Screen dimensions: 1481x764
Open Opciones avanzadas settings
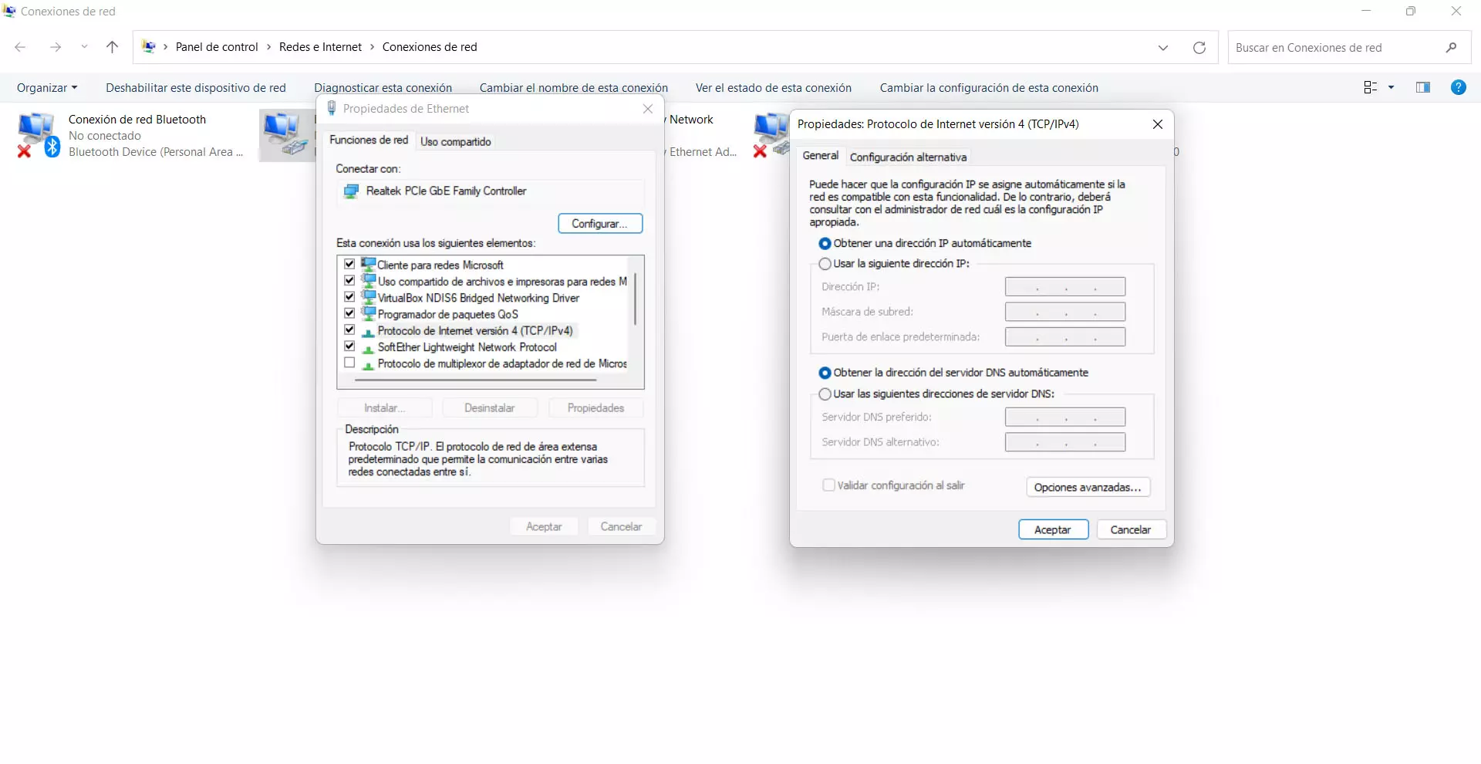point(1088,487)
